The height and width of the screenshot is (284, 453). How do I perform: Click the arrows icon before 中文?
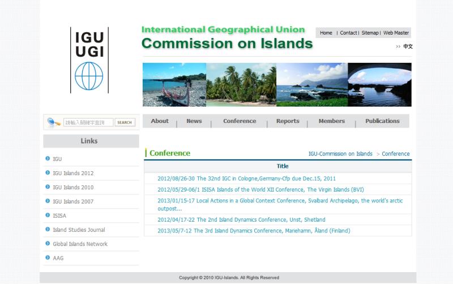click(x=398, y=46)
